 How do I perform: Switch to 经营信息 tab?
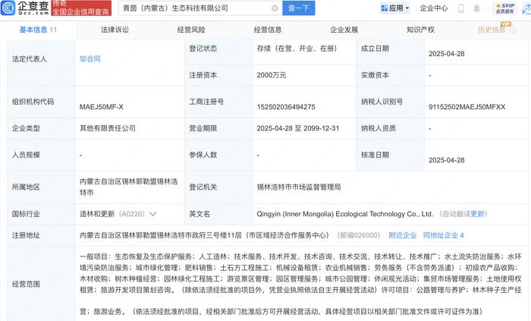268,30
